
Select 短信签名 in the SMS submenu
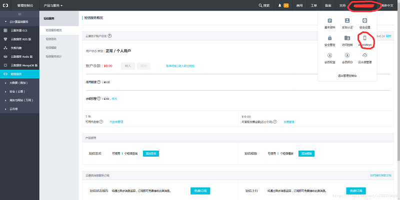coord(51,39)
